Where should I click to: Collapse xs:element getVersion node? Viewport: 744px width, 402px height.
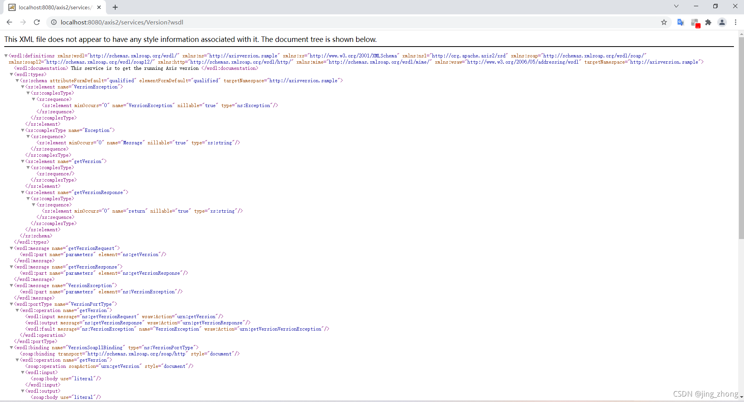point(22,161)
